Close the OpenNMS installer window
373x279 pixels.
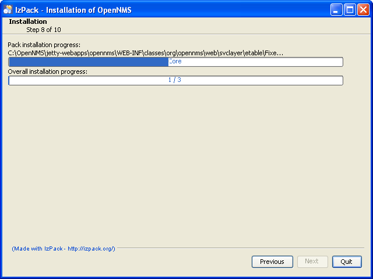click(363, 10)
